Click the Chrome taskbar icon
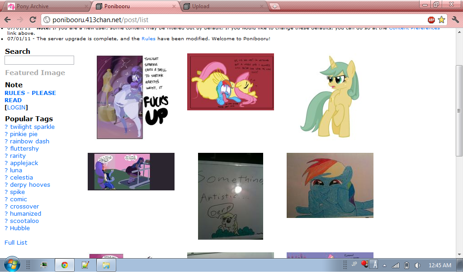 pyautogui.click(x=64, y=265)
